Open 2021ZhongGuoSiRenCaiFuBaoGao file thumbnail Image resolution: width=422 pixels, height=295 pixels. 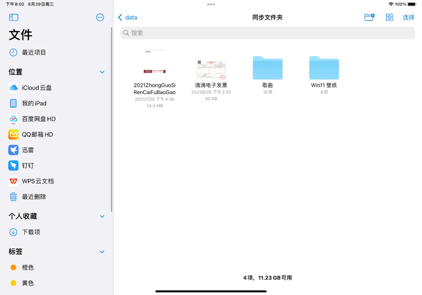point(155,65)
